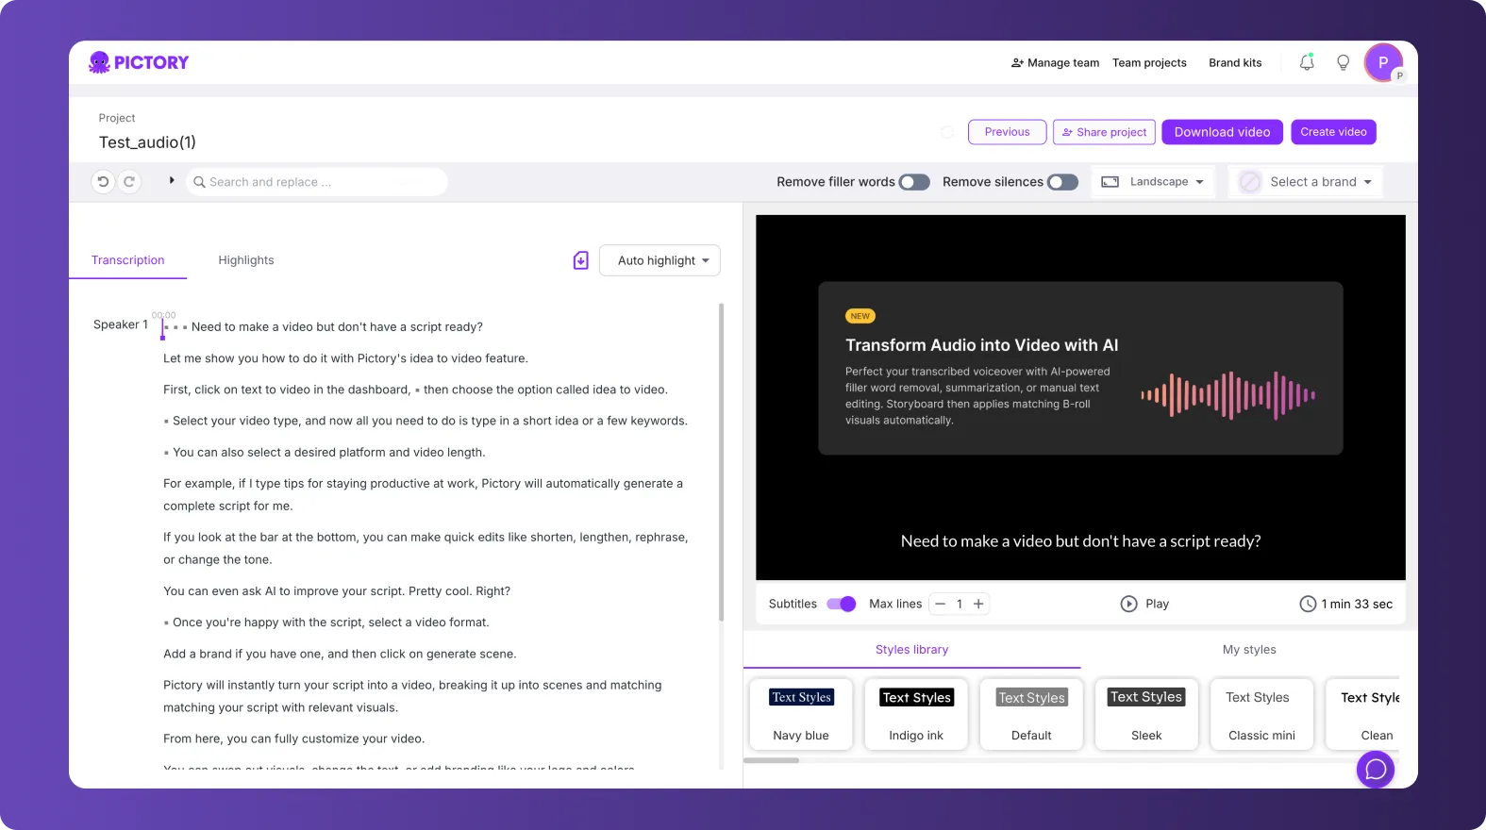Open Manage team

click(1055, 63)
